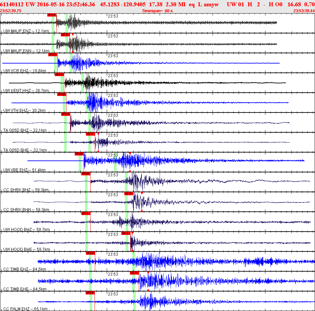Click the 'UW MAUP ENN -- 12.1km' label
The image size is (315, 311).
[x=26, y=51]
